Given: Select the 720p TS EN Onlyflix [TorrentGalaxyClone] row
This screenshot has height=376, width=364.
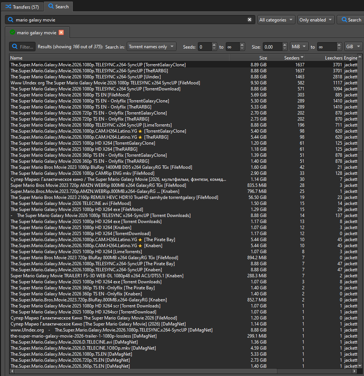Looking at the screenshot, I should coord(184,113).
